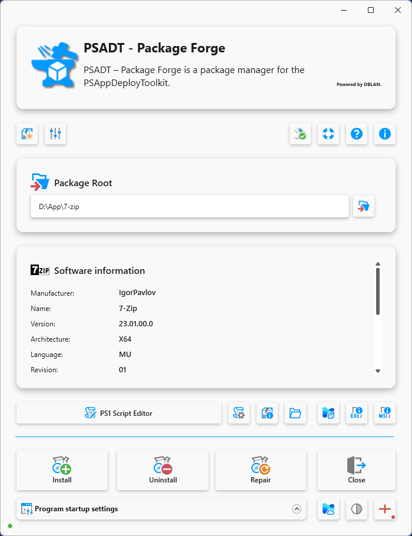The width and height of the screenshot is (412, 536).
Task: Click the 7-Zip logo beside Software information
Action: 40,270
